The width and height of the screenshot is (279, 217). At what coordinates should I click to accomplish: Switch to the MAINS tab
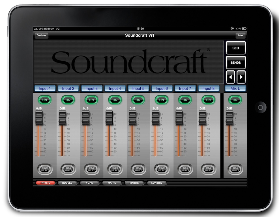tap(112, 183)
